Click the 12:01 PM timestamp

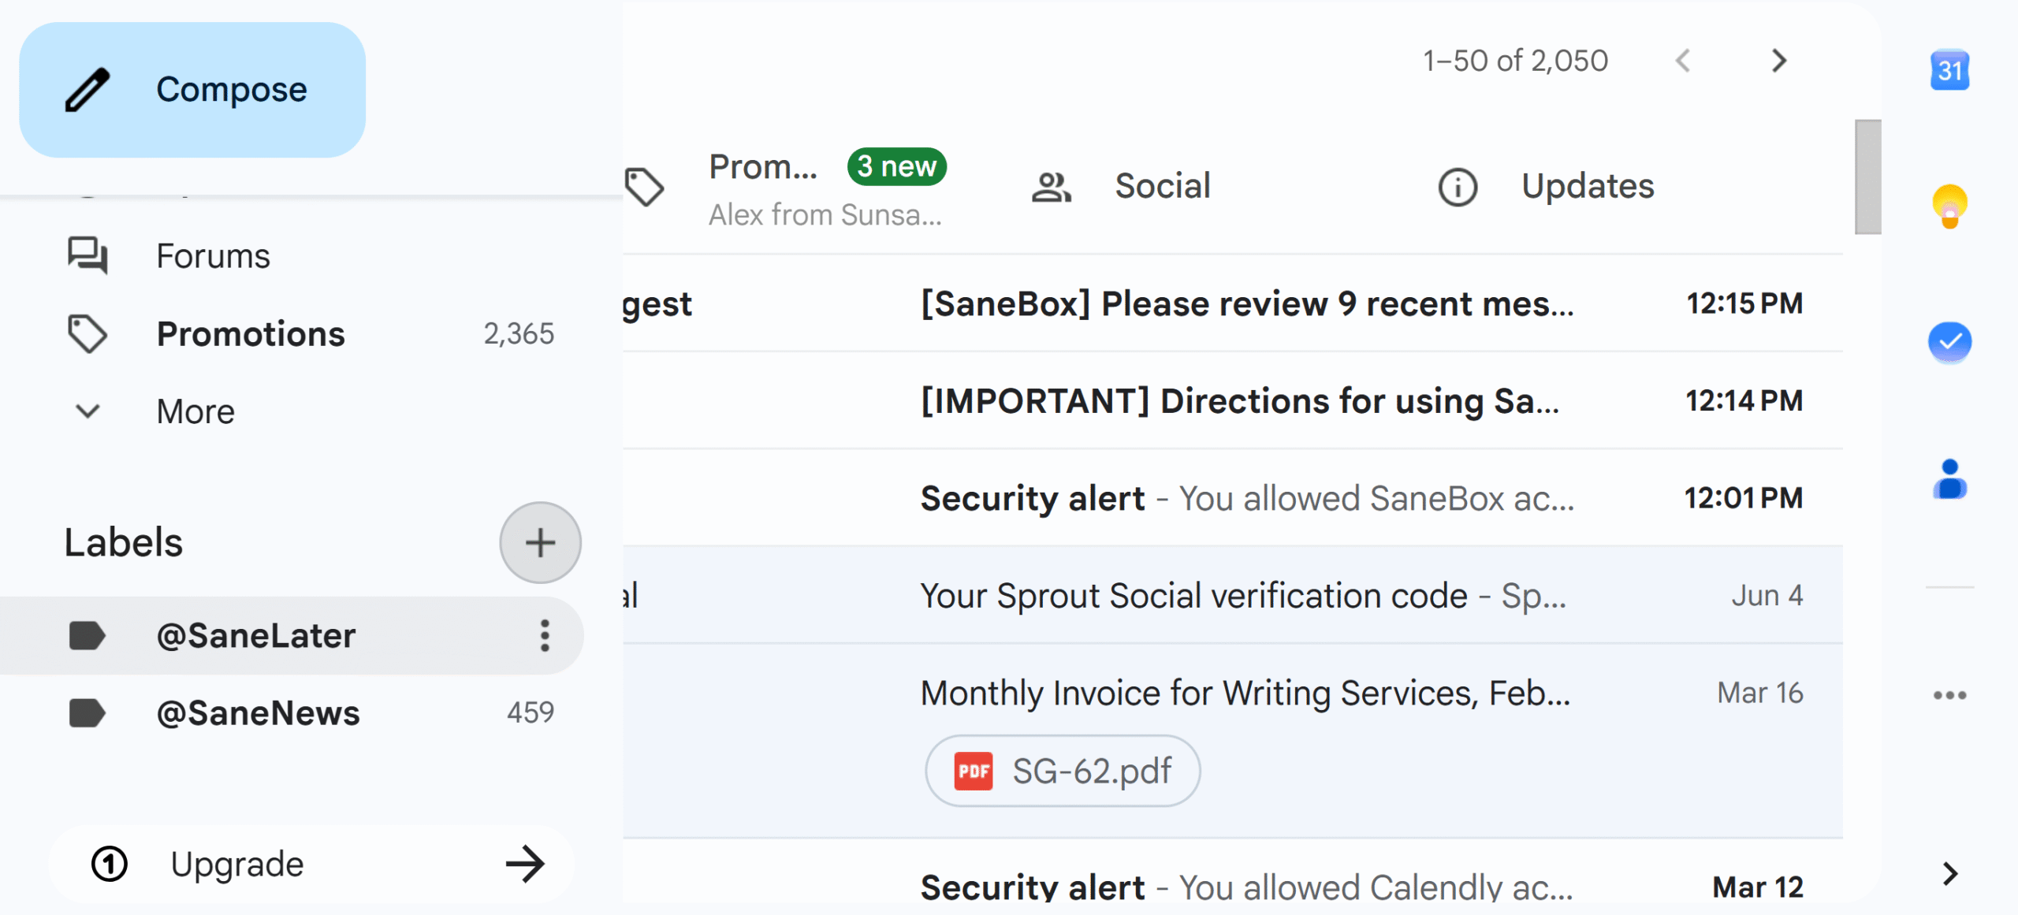point(1744,498)
